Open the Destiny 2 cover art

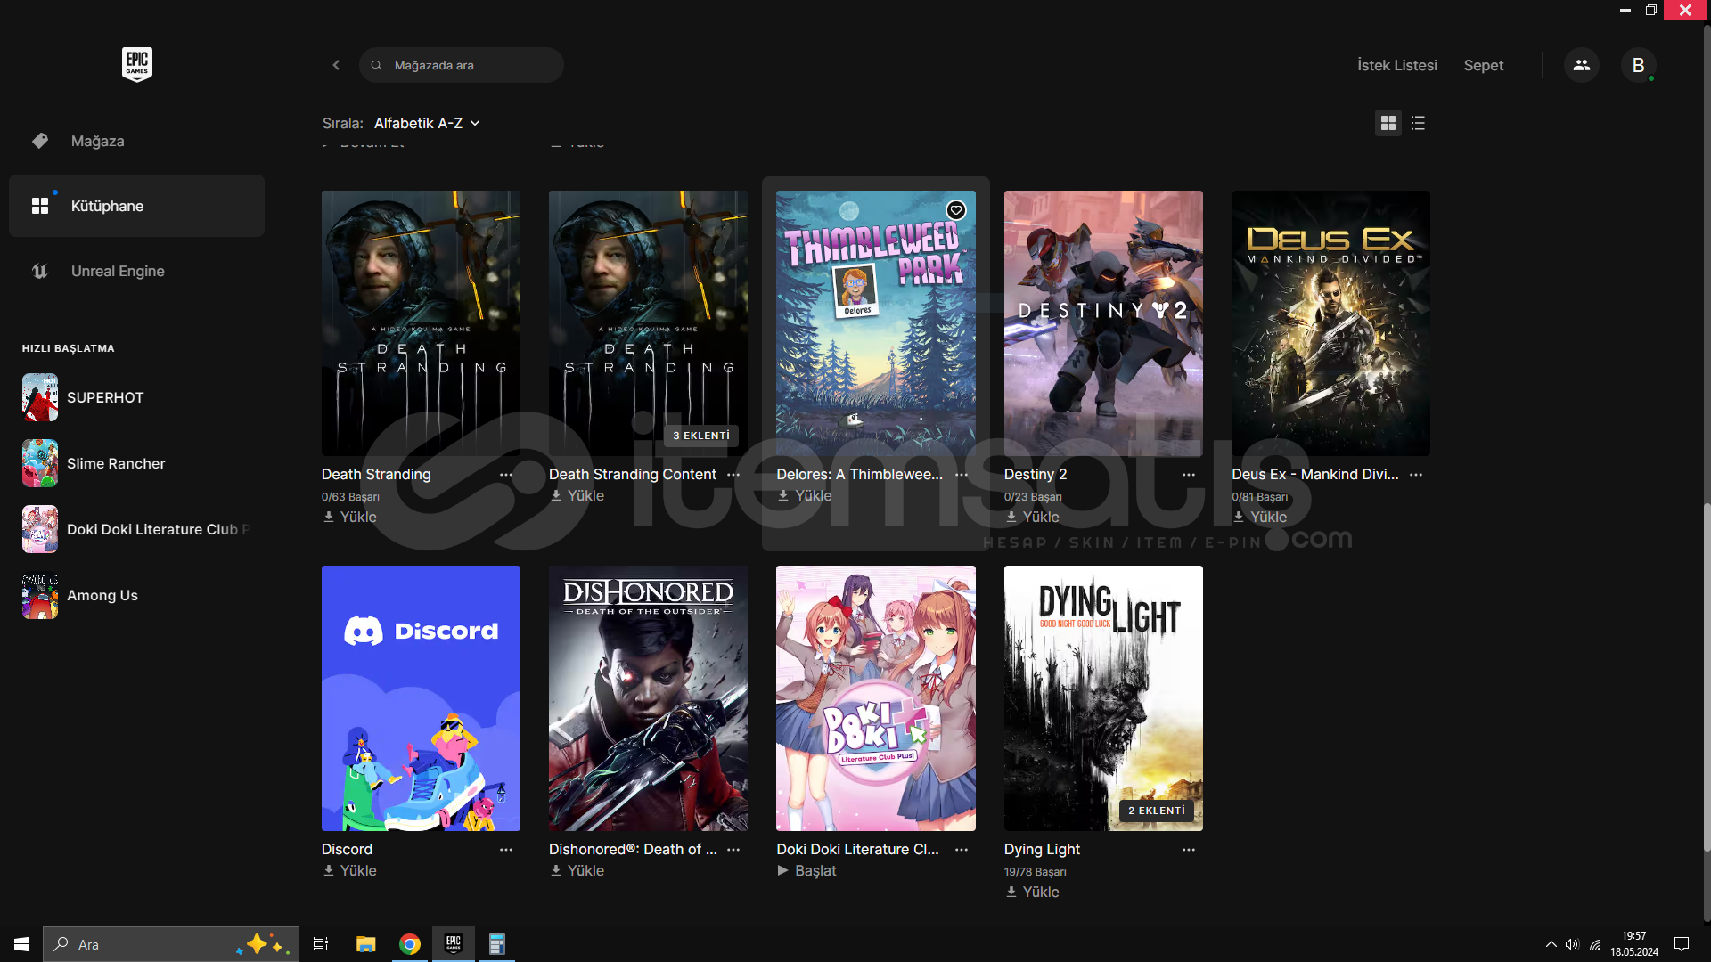(x=1103, y=323)
